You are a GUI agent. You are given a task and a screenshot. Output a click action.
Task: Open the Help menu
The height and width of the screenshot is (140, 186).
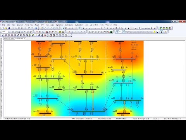point(115,25)
